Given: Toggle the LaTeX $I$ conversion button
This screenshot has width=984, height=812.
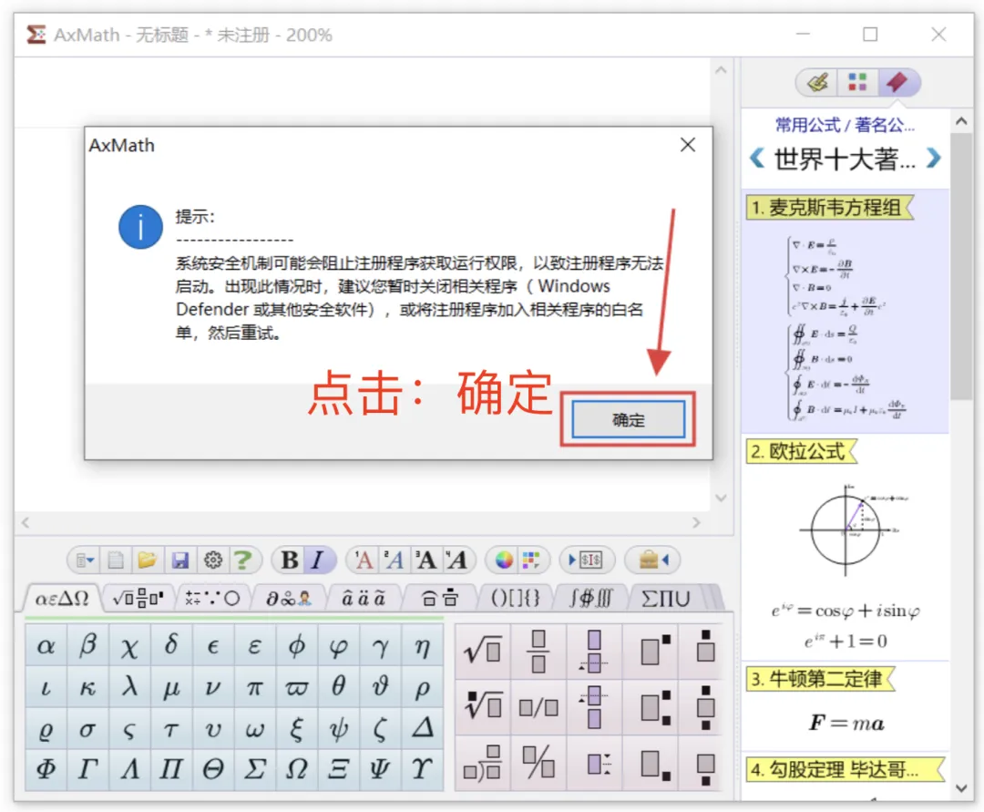Looking at the screenshot, I should click(x=586, y=560).
